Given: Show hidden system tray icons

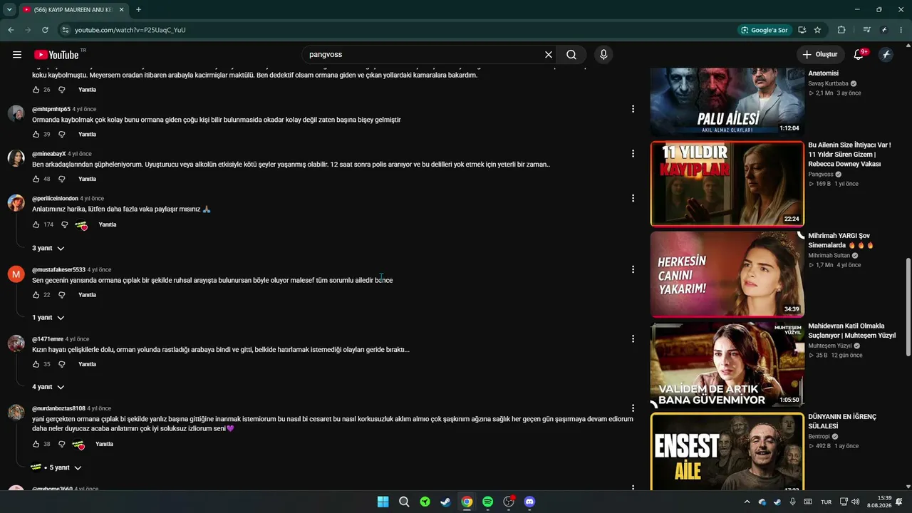Looking at the screenshot, I should 747,502.
